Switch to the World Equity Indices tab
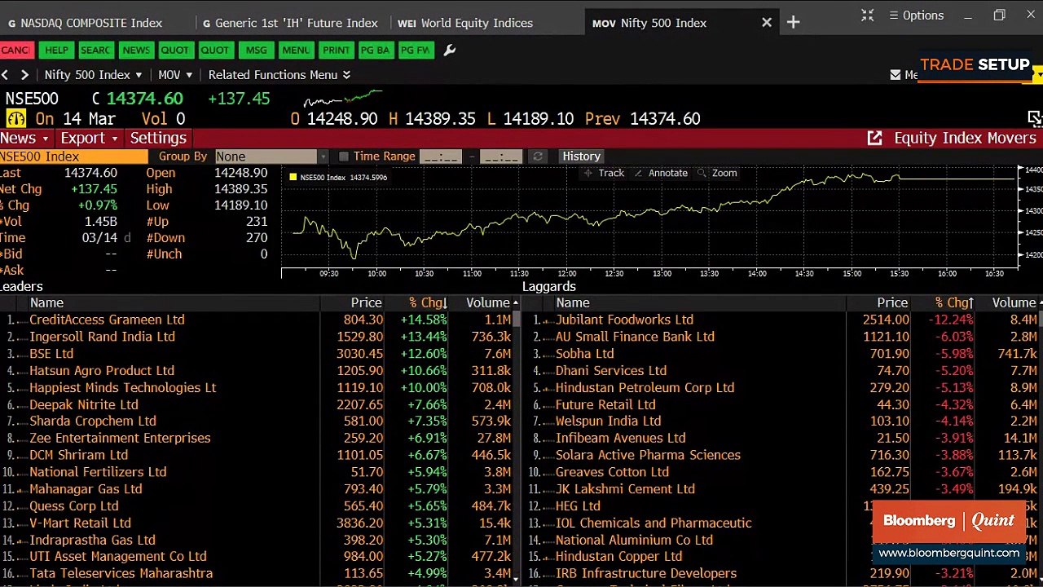Image resolution: width=1043 pixels, height=587 pixels. tap(465, 23)
